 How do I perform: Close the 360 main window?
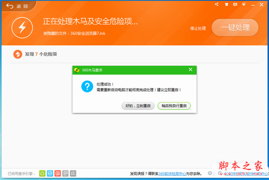click(261, 5)
